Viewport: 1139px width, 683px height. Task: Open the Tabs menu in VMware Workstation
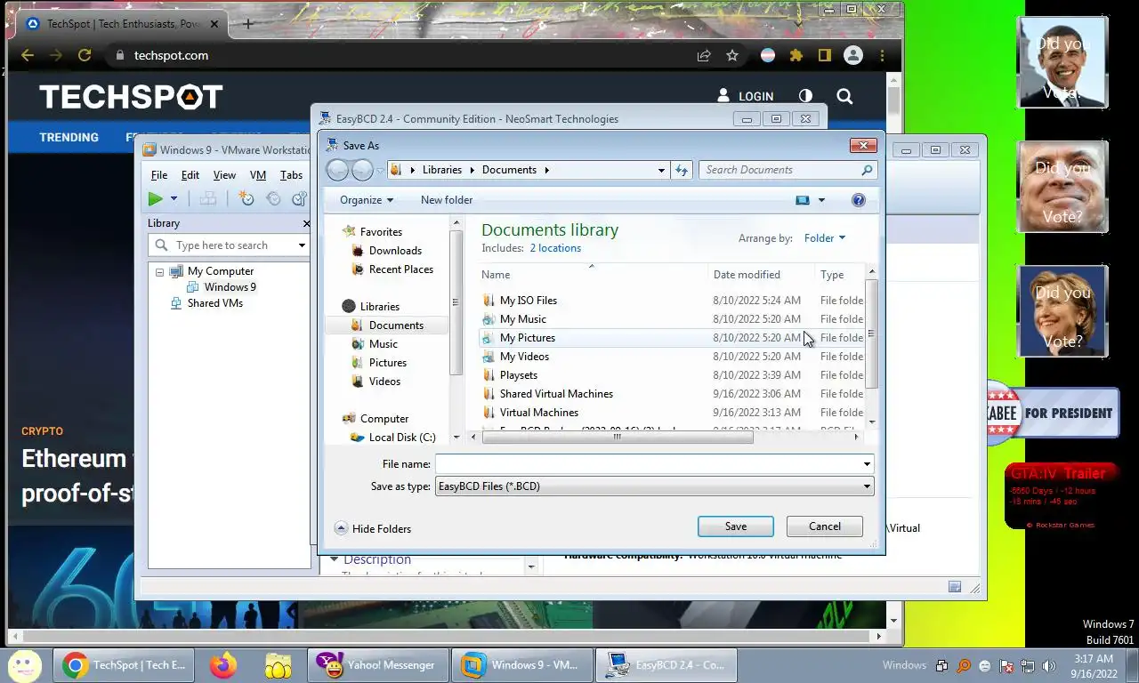(x=291, y=175)
